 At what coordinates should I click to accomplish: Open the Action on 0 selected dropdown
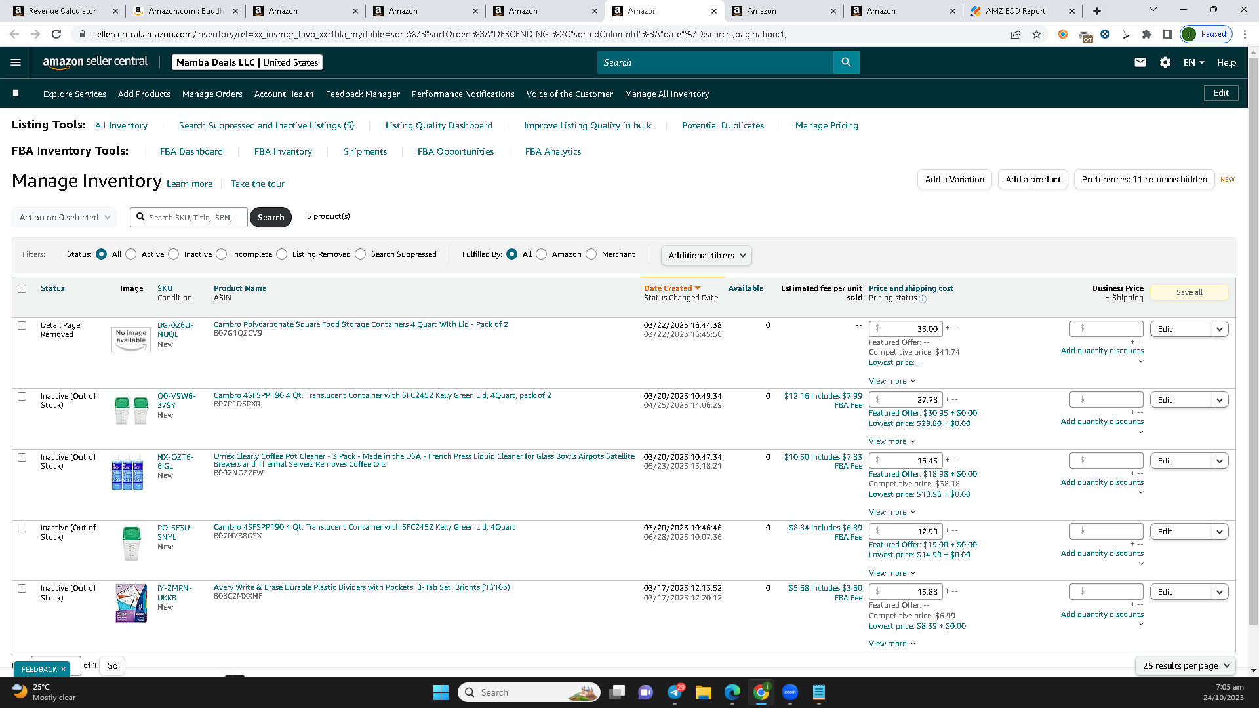click(x=64, y=217)
